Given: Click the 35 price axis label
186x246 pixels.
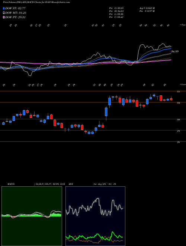Looking at the screenshot, I should click(x=179, y=92).
